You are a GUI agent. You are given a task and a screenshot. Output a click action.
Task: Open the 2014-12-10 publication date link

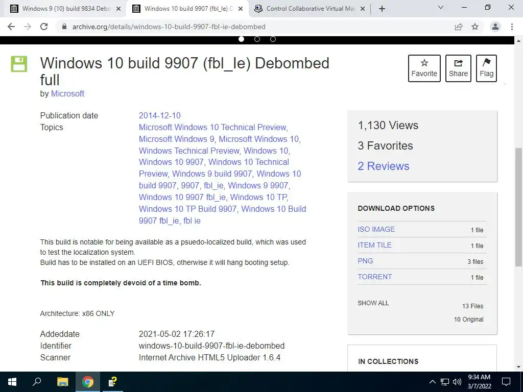160,116
